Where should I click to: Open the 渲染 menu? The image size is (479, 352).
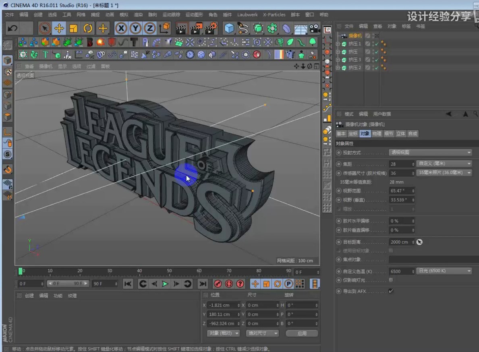click(138, 14)
